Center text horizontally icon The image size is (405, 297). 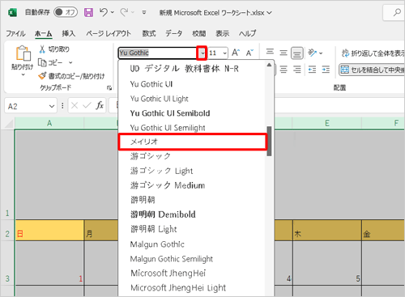tap(283, 70)
